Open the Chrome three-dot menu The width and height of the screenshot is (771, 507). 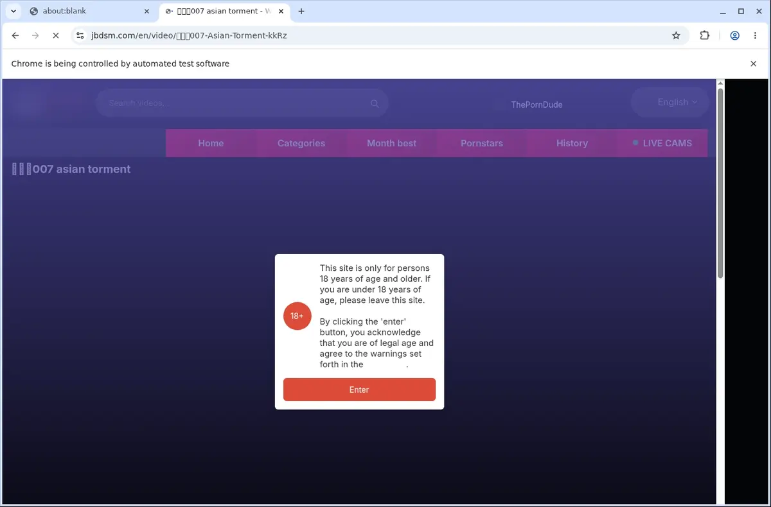[x=754, y=36]
